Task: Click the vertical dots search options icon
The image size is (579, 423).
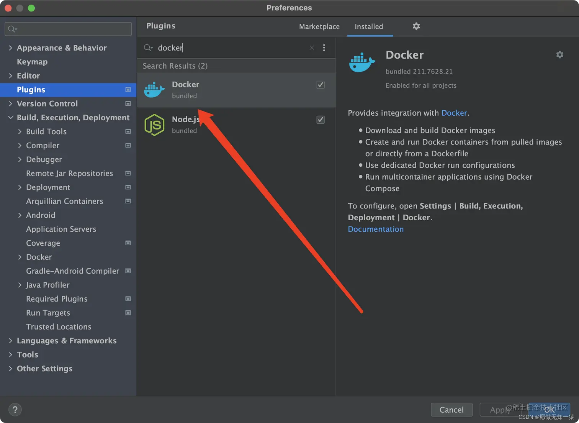Action: click(324, 48)
